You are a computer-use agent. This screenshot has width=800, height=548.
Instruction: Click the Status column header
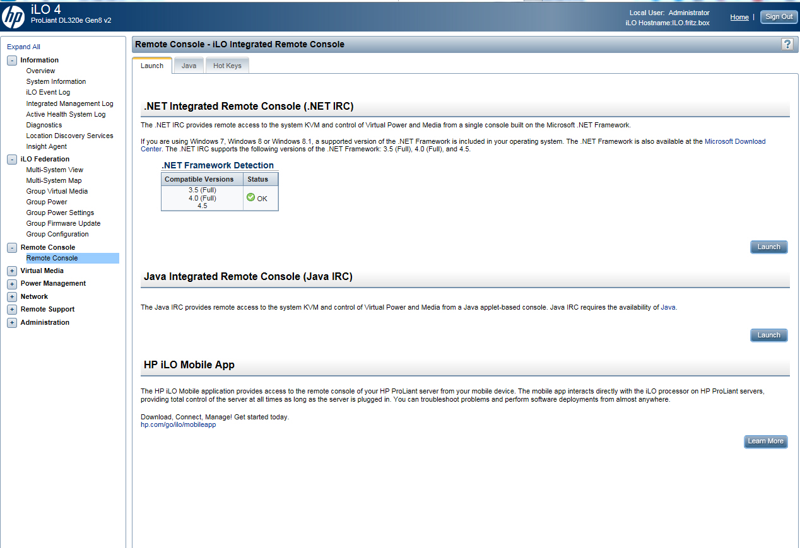(x=261, y=180)
